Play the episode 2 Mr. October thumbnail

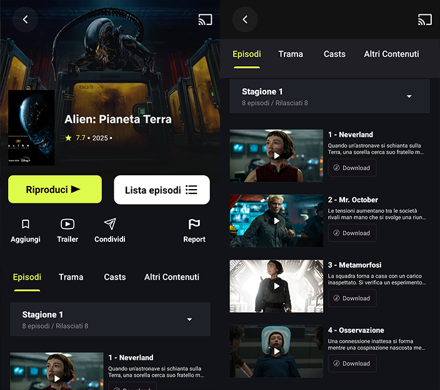[x=276, y=221]
